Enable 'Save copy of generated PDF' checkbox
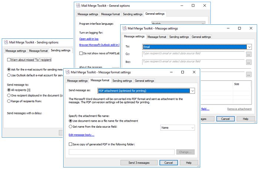259x169 pixels. (71, 144)
